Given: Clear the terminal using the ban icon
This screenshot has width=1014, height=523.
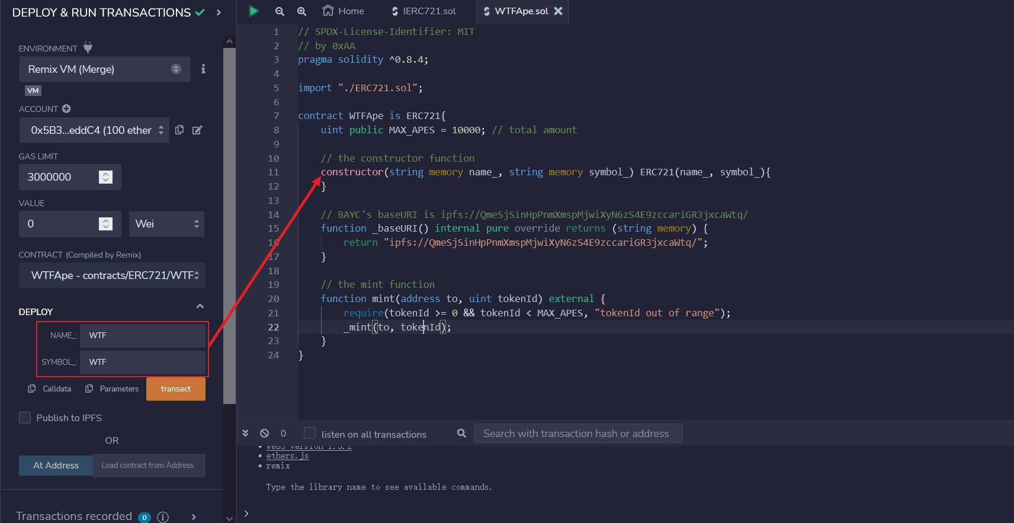Looking at the screenshot, I should point(264,434).
